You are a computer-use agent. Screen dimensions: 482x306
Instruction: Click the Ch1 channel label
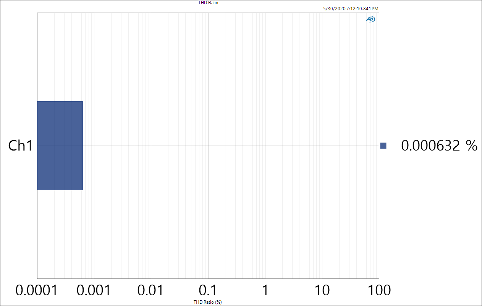tap(21, 146)
